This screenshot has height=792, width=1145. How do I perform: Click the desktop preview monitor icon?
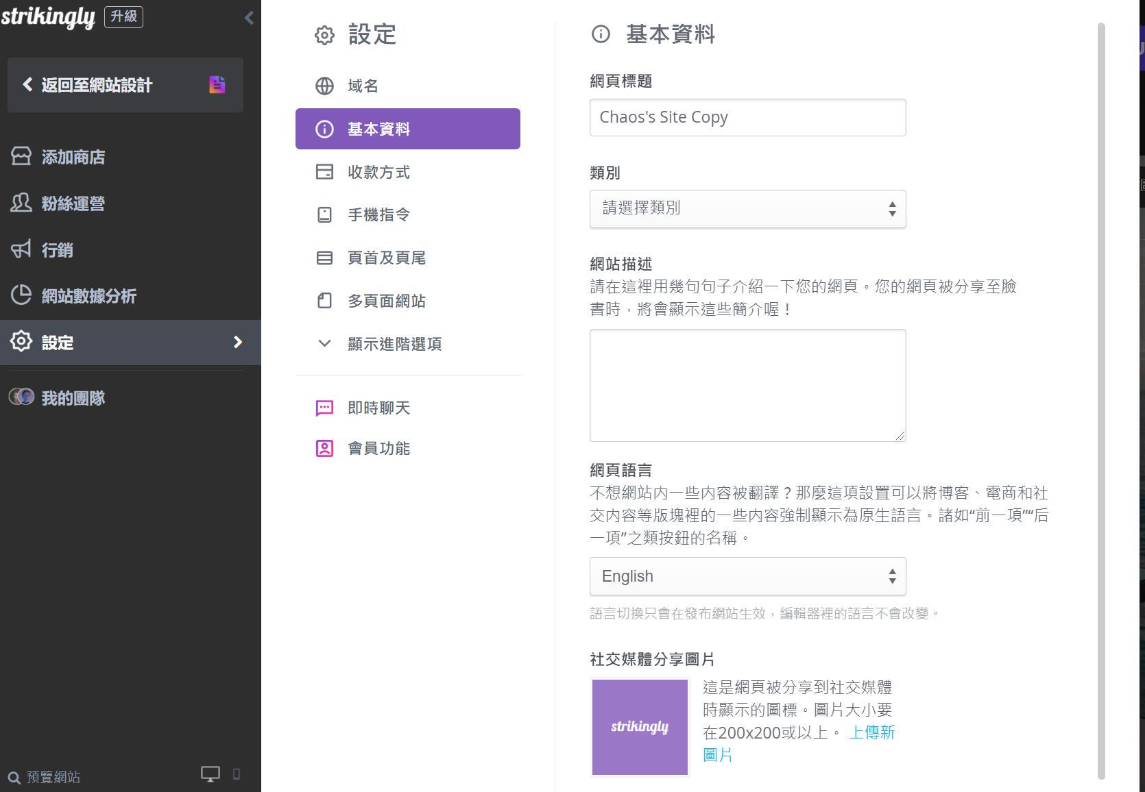(x=210, y=774)
